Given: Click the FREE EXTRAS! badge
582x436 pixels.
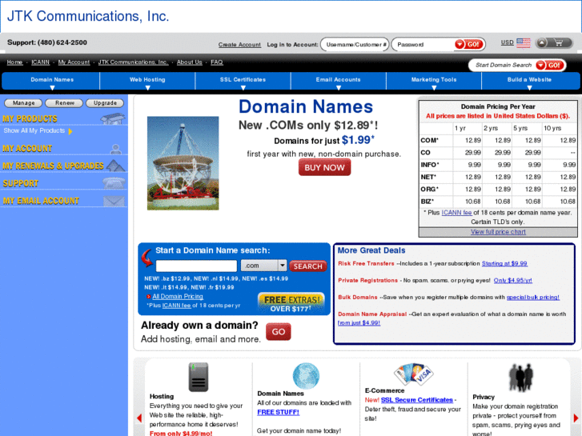Looking at the screenshot, I should [x=291, y=302].
